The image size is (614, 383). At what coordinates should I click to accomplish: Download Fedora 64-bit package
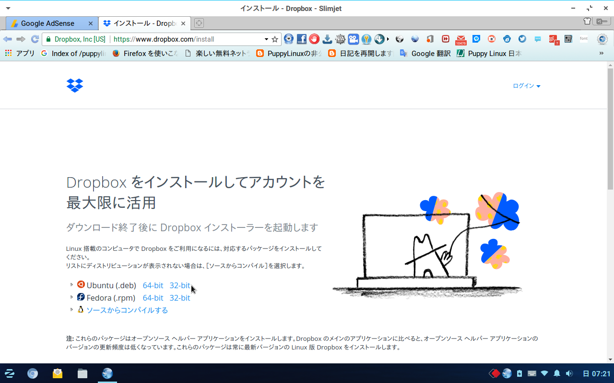point(153,298)
